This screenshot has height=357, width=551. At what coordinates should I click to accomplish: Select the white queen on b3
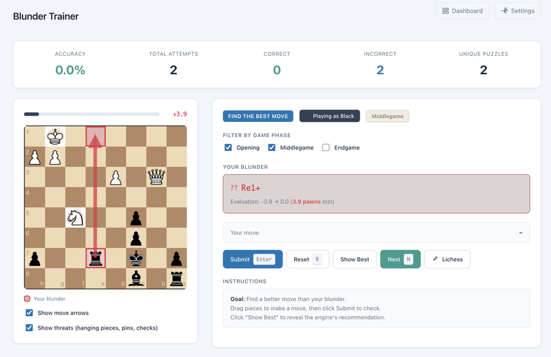(156, 177)
